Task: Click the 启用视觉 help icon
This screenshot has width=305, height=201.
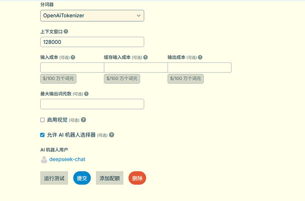Action: pos(84,120)
